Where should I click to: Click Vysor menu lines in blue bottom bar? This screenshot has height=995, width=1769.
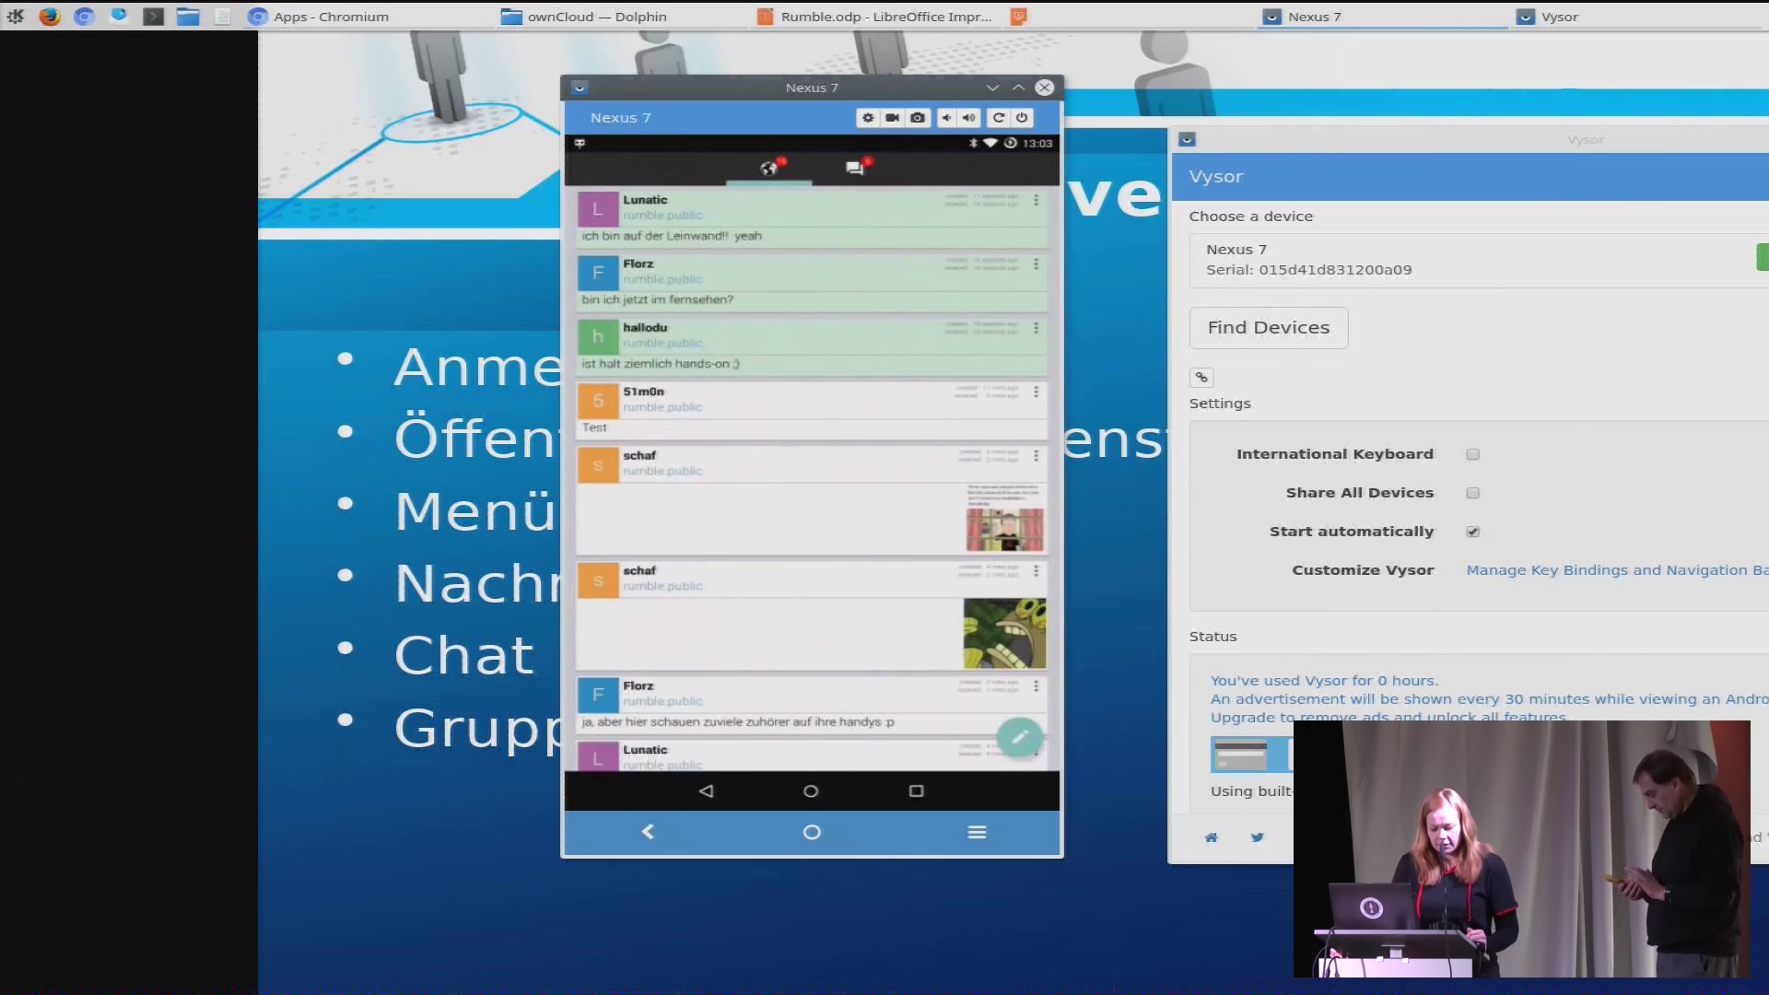pos(977,832)
